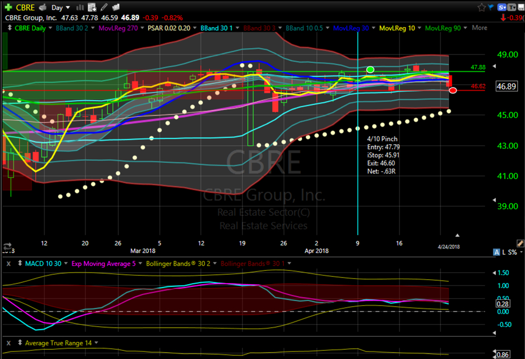Toggle the A arithmetic scale button
Viewport: 525px width, 359px height.
click(496, 252)
